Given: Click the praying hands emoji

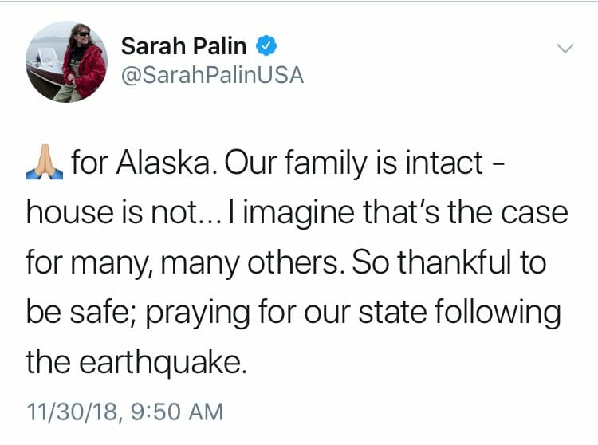Looking at the screenshot, I should click(45, 162).
